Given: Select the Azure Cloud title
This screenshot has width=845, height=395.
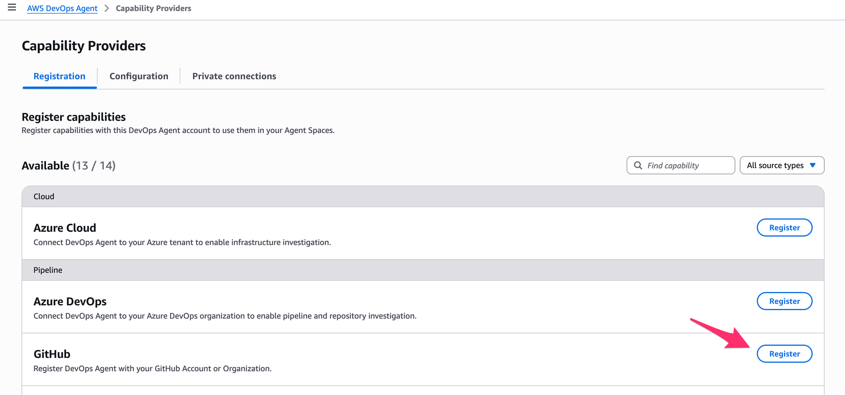Looking at the screenshot, I should coord(65,228).
